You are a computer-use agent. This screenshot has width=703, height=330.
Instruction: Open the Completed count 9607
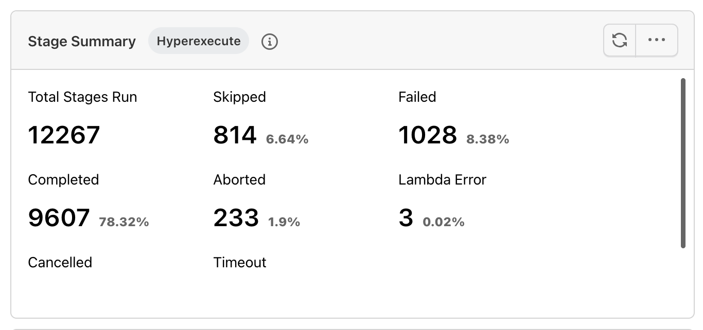tap(59, 218)
